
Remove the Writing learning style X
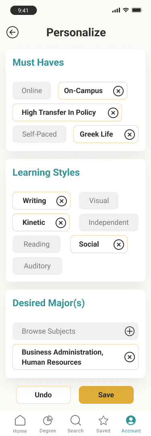62,201
